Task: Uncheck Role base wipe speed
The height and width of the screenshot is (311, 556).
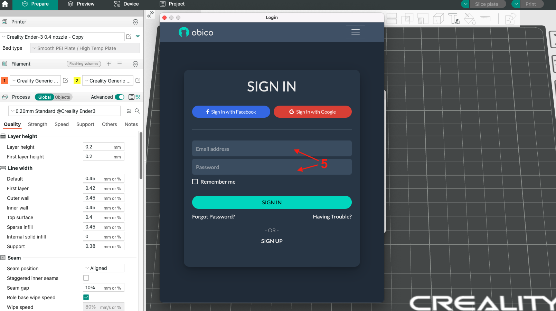Action: click(x=86, y=297)
